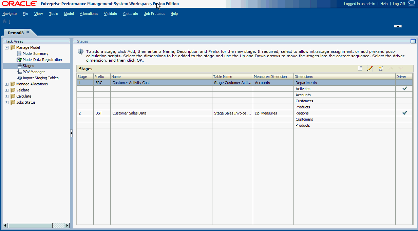Click the Delete stage icon
Image resolution: width=418 pixels, height=231 pixels.
click(x=380, y=68)
